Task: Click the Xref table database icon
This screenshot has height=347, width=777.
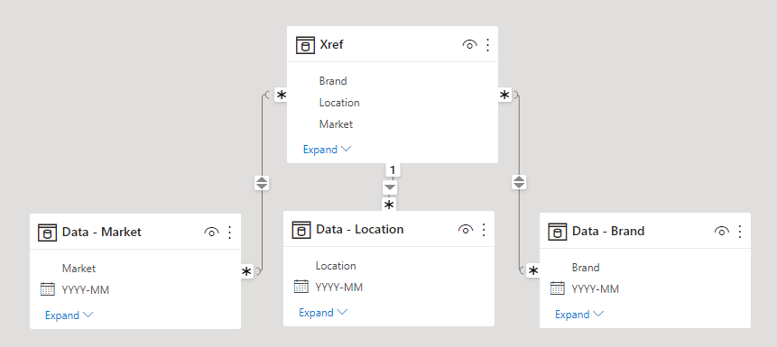Action: pos(305,45)
